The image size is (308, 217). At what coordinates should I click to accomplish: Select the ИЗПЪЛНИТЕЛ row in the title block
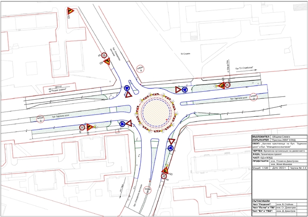coord(279,140)
